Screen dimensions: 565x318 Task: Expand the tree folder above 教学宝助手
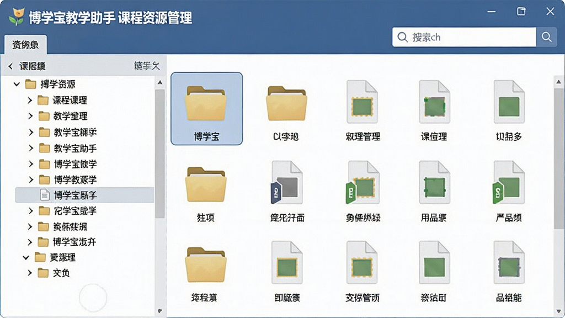[x=31, y=132]
